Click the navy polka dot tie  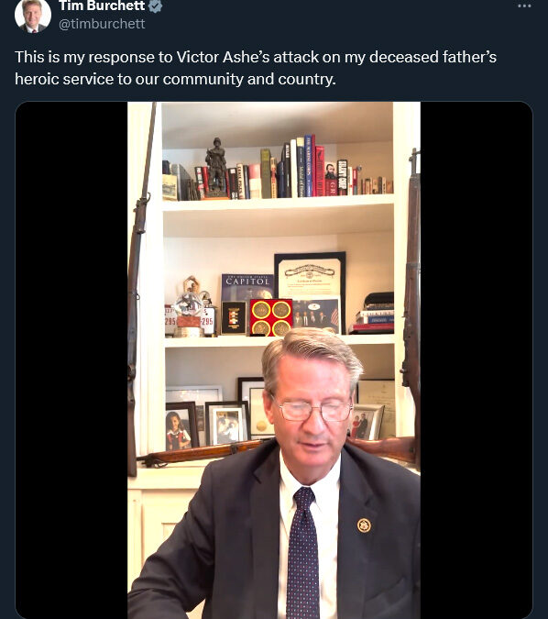pyautogui.click(x=303, y=553)
